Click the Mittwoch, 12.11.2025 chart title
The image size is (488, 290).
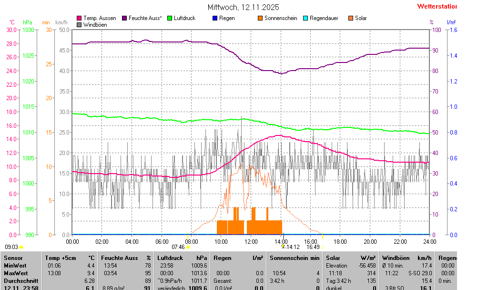[244, 7]
